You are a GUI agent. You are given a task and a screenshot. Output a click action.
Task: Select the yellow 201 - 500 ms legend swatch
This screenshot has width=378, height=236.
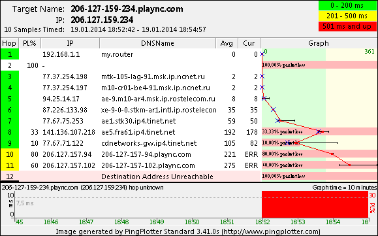[347, 16]
